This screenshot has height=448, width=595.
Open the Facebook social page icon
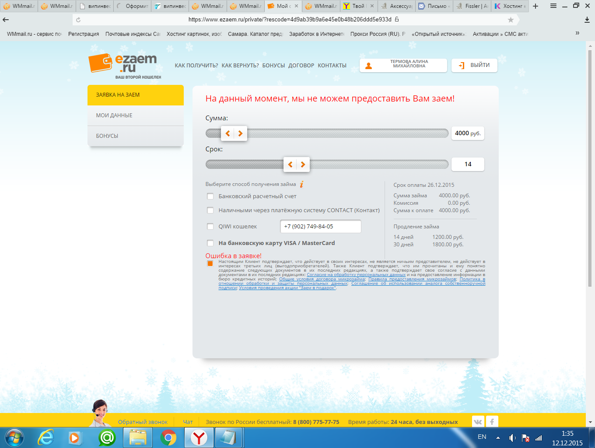click(x=492, y=422)
